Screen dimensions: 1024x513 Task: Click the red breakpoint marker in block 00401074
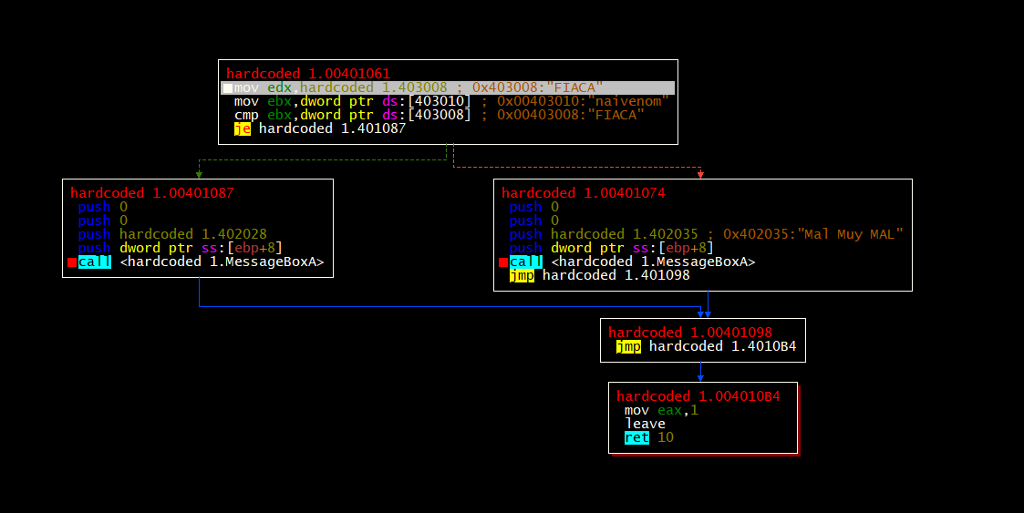[x=503, y=262]
